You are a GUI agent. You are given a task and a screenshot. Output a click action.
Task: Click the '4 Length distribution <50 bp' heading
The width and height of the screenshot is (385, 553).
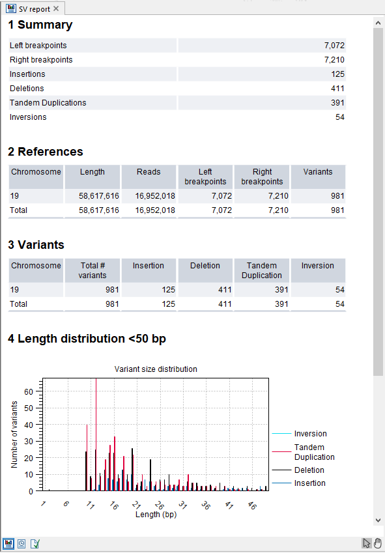(x=87, y=339)
